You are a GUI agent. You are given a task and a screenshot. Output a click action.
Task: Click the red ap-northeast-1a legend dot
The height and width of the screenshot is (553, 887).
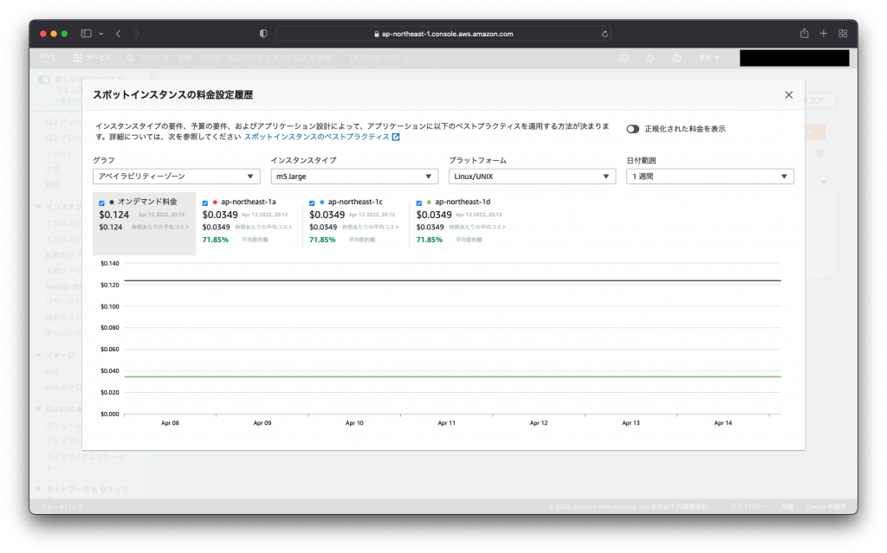click(x=215, y=202)
